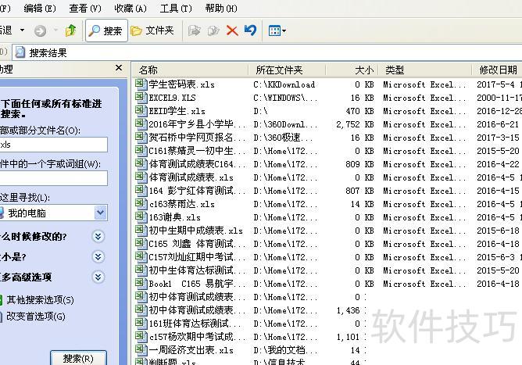Go up one folder level icon
This screenshot has height=365, width=522.
[x=70, y=30]
